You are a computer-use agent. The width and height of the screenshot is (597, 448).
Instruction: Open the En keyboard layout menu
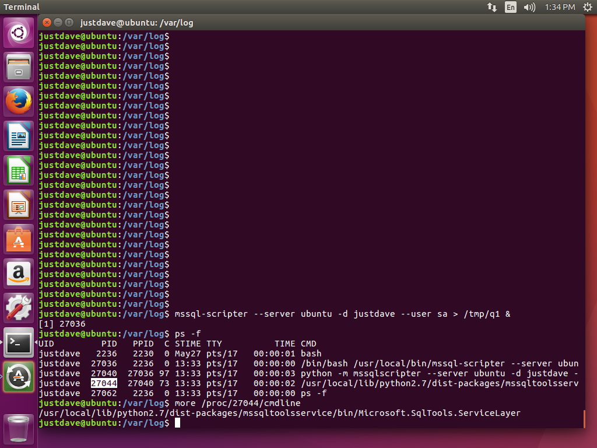point(511,7)
